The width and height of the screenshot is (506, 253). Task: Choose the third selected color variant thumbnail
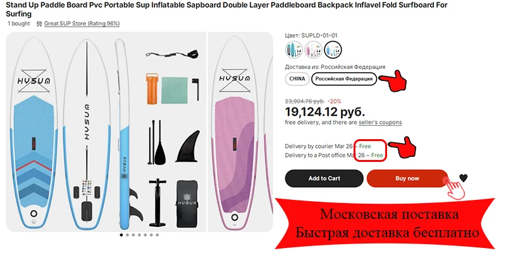[x=333, y=50]
